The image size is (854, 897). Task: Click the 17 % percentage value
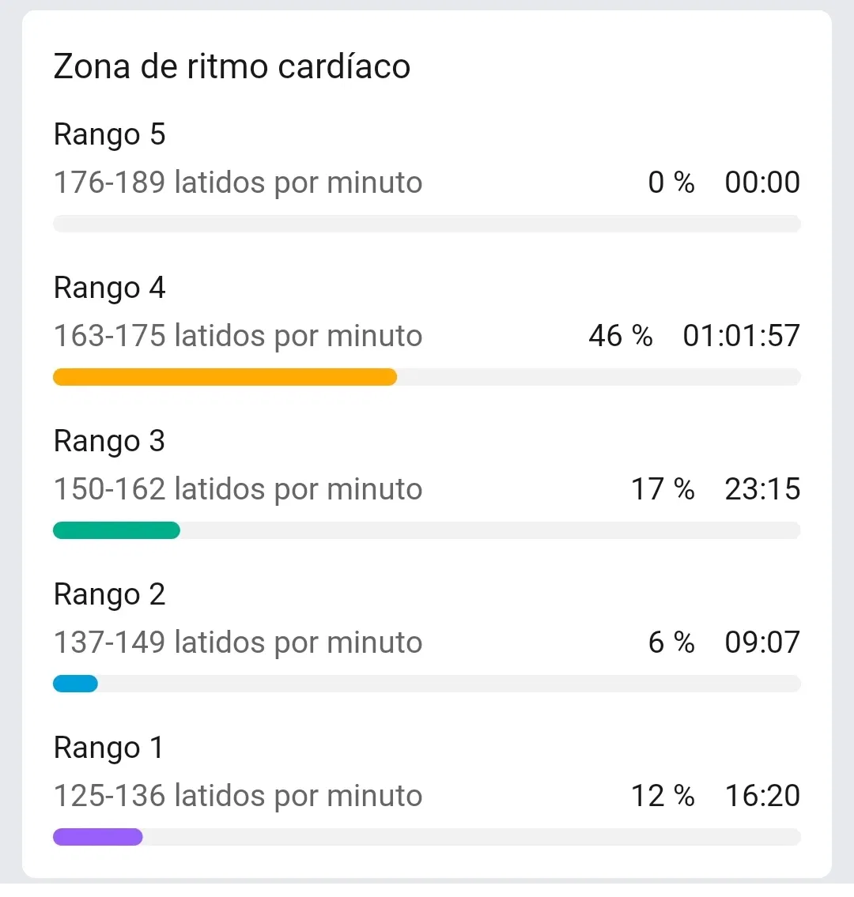pos(662,489)
